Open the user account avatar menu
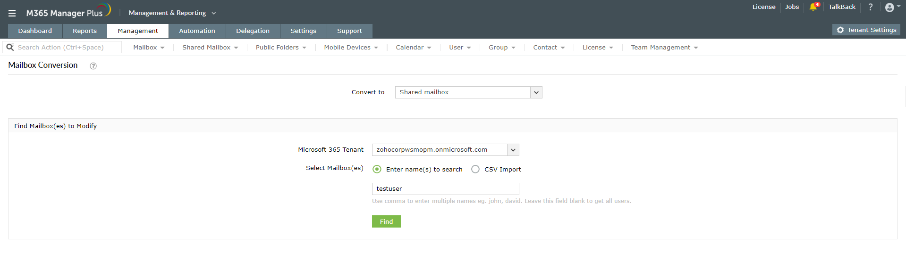Screen dimensions: 906x261 (890, 7)
